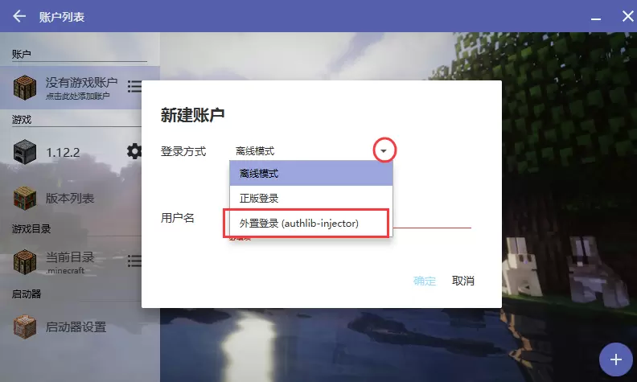
Task: Close the launcher window
Action: point(627,16)
